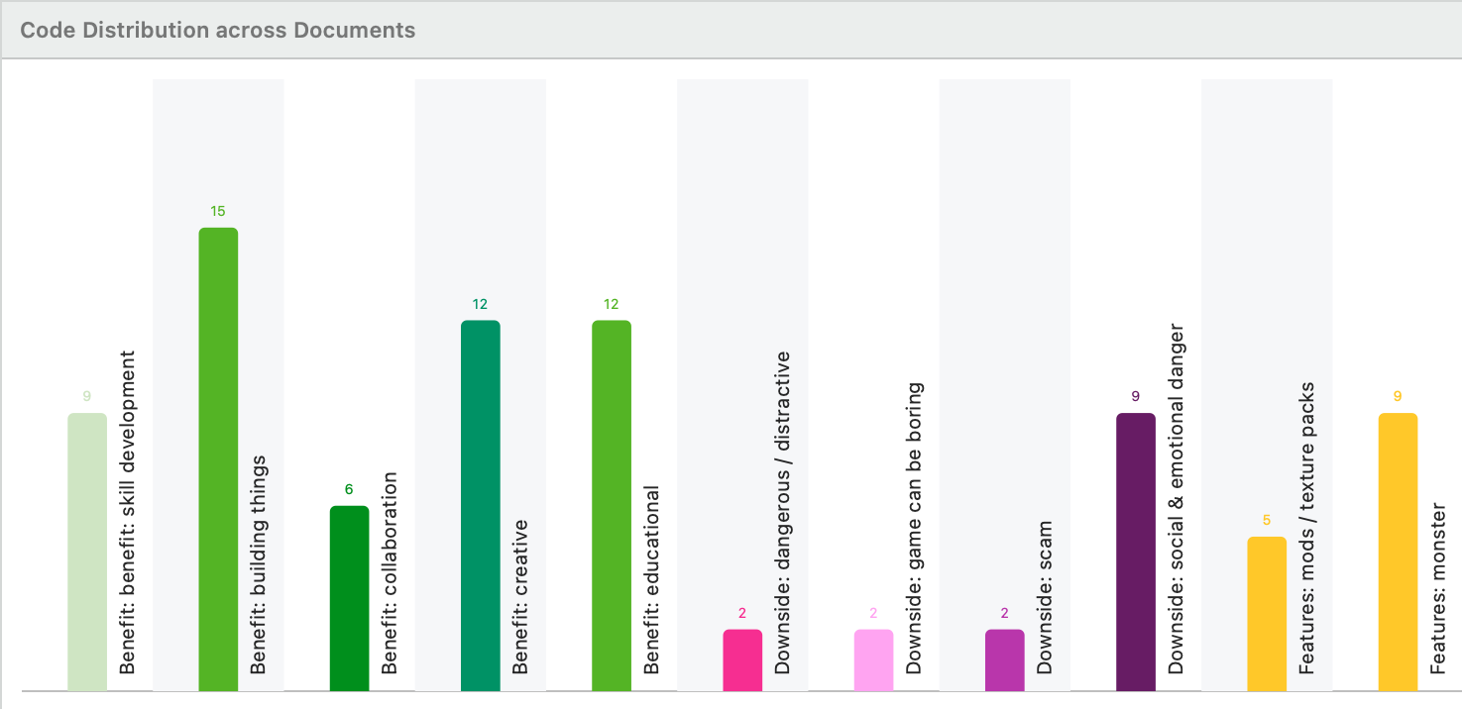Click the value 5 above mods bar
This screenshot has width=1462, height=709.
click(1267, 520)
